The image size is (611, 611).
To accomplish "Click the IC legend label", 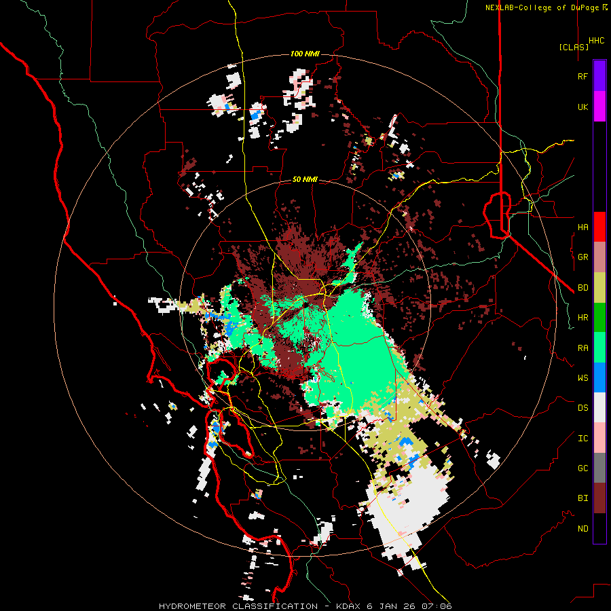I will point(582,439).
